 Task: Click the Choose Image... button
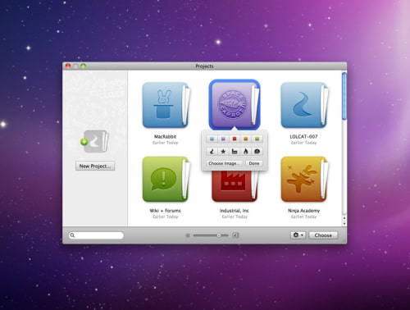[224, 163]
